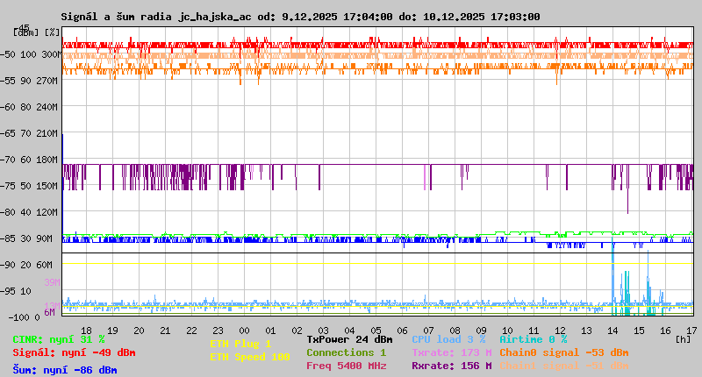Click the CINR legend label

pyautogui.click(x=59, y=338)
